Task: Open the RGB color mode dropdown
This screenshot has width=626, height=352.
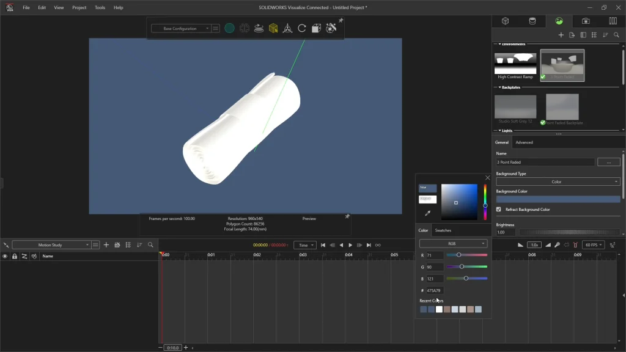Action: (x=453, y=243)
